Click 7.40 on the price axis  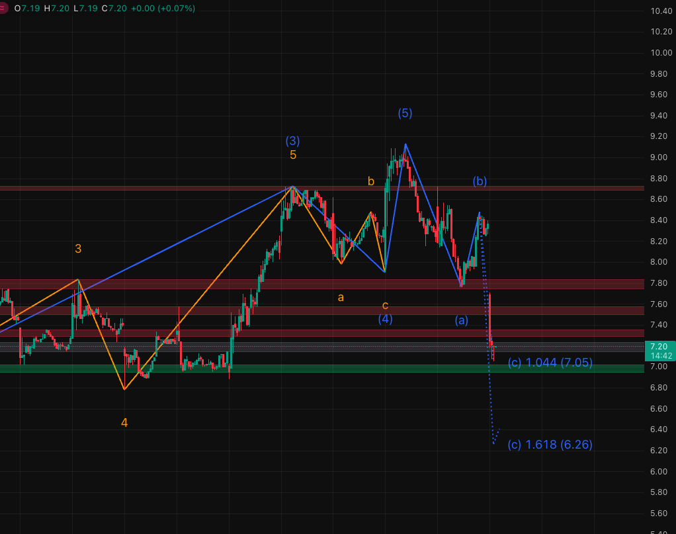659,325
